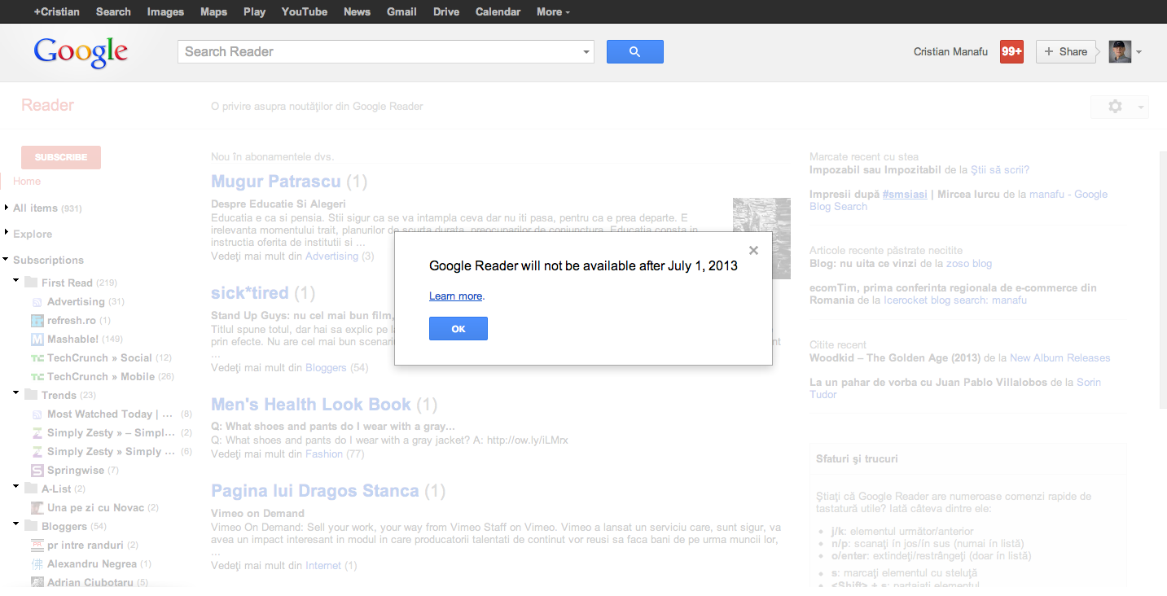Open the Mugur Patrascu heading link

point(277,181)
